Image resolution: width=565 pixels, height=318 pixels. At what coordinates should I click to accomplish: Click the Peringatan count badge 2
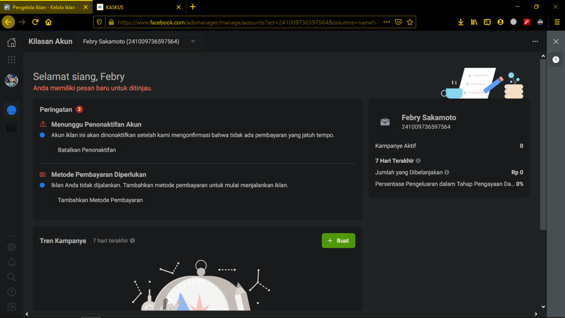point(79,110)
